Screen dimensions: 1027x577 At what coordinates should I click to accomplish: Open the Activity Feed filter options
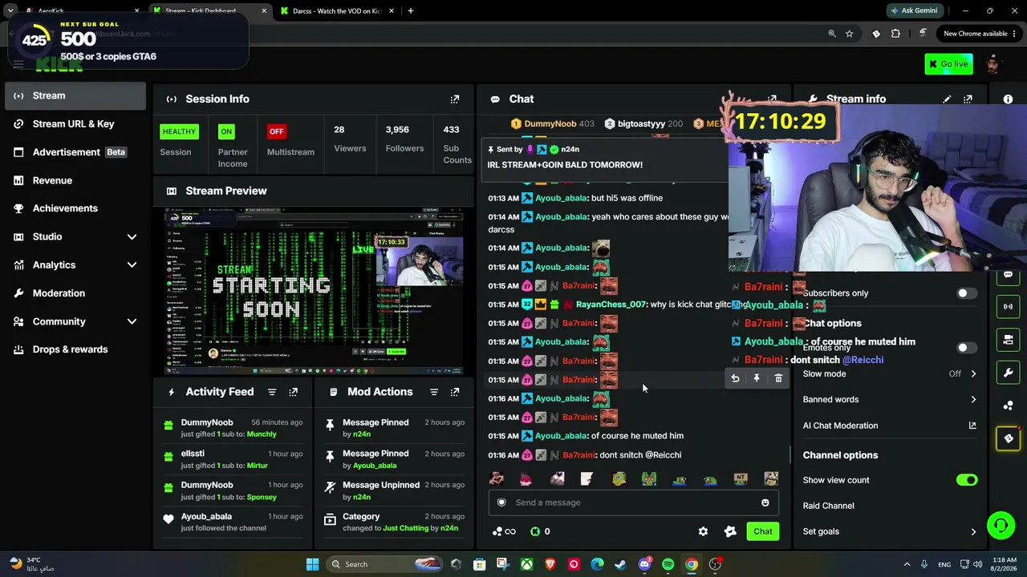272,392
